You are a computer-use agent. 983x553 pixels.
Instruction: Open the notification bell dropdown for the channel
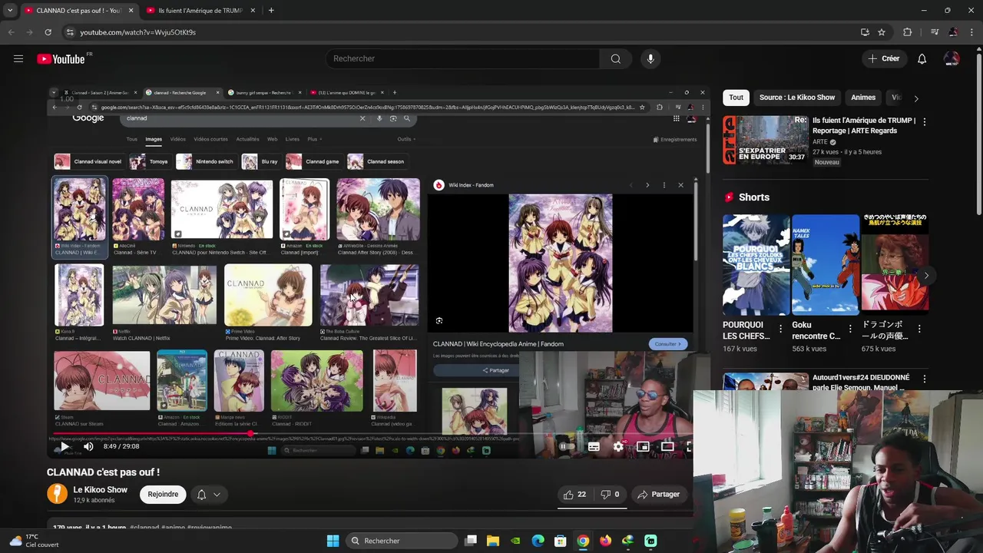(x=208, y=495)
